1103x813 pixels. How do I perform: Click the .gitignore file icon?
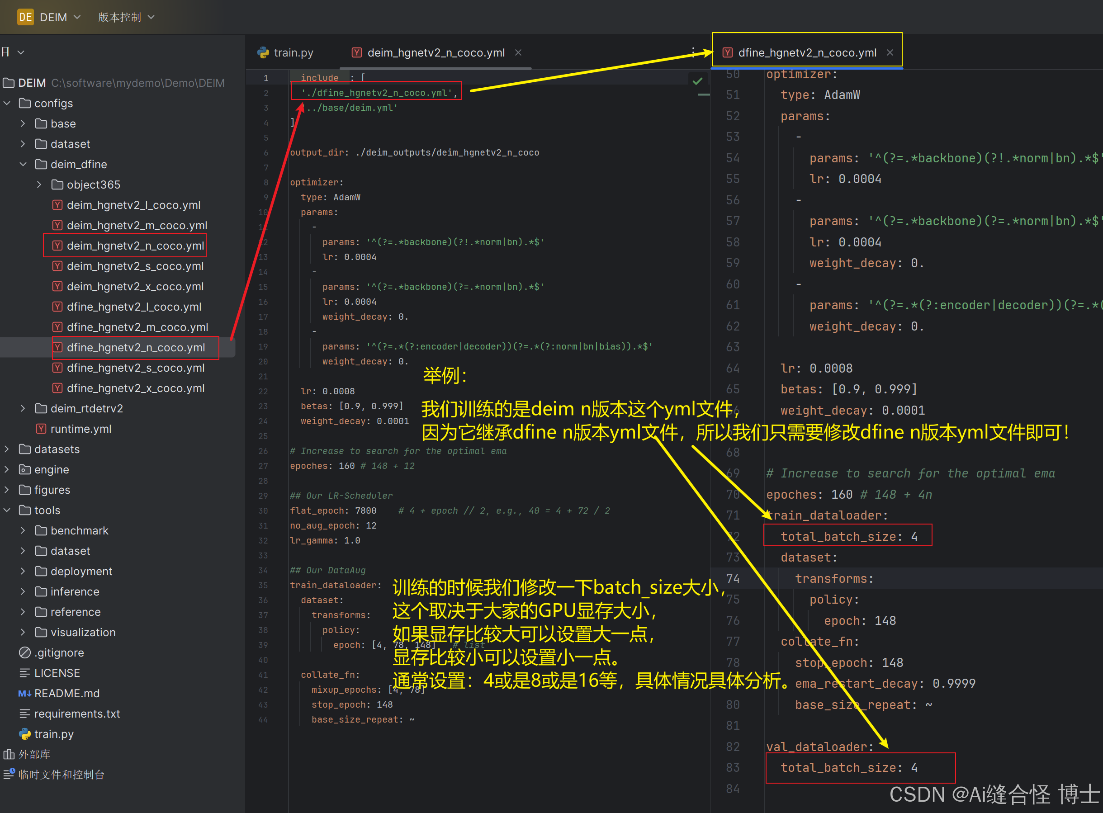point(24,652)
